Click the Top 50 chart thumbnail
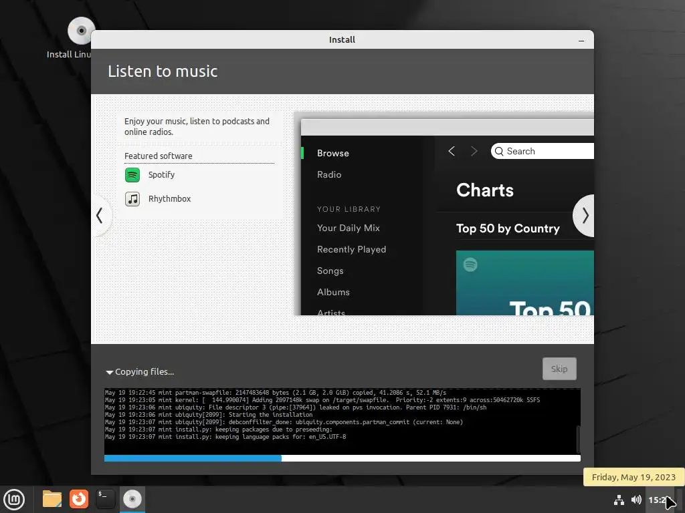 [x=524, y=283]
